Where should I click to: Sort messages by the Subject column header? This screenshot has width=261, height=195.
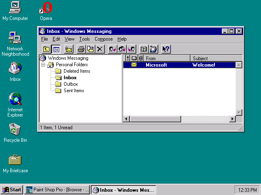(216, 58)
